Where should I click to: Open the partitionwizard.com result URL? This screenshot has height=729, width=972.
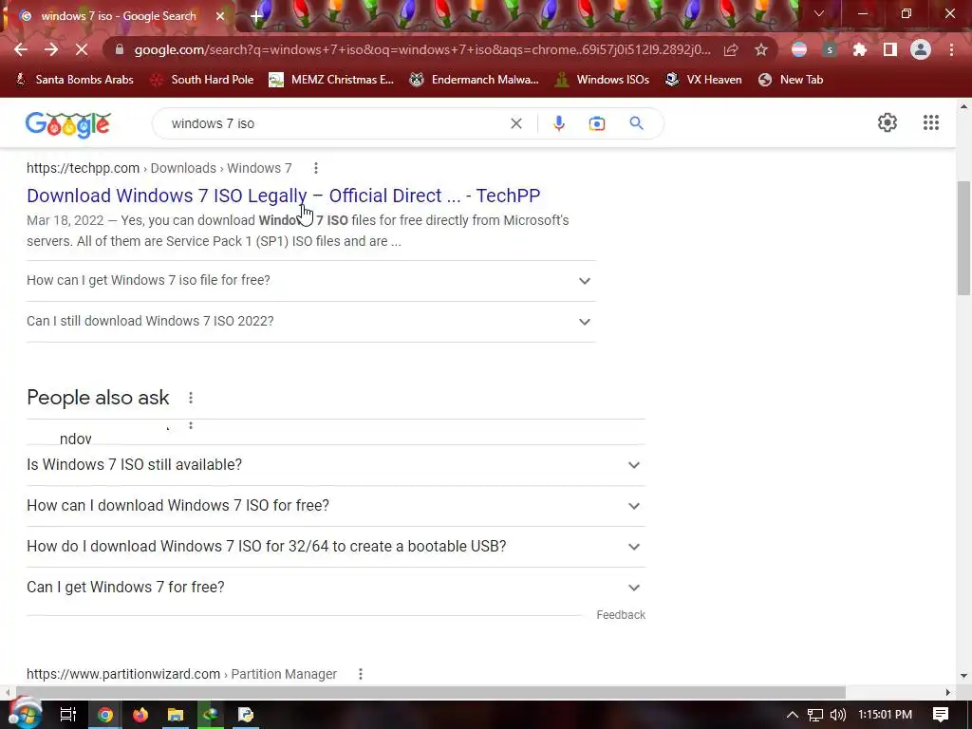click(x=181, y=674)
